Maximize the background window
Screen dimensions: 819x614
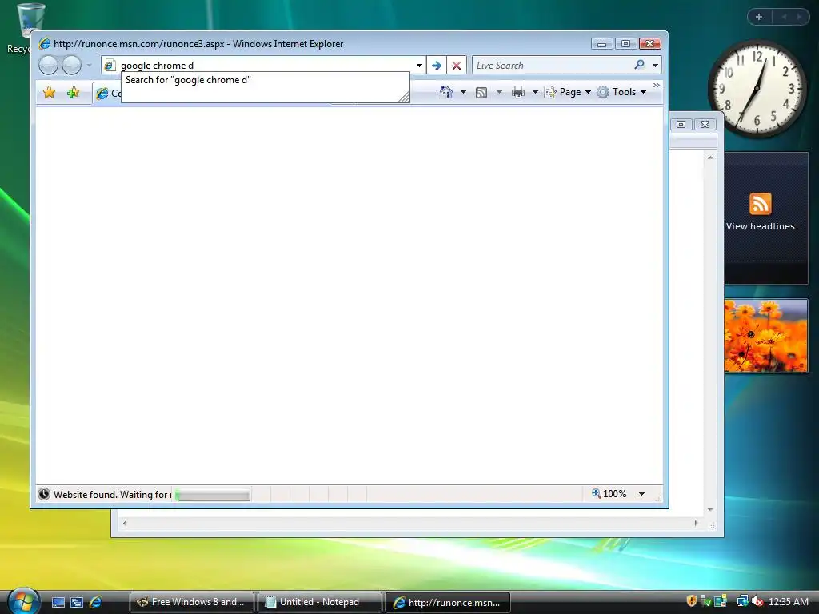(681, 124)
